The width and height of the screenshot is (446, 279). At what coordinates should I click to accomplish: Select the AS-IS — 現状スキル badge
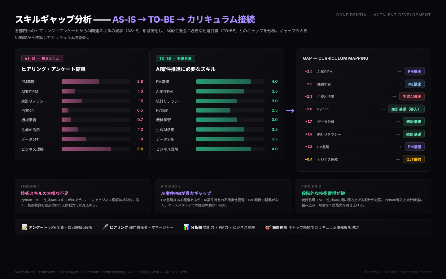tap(42, 59)
